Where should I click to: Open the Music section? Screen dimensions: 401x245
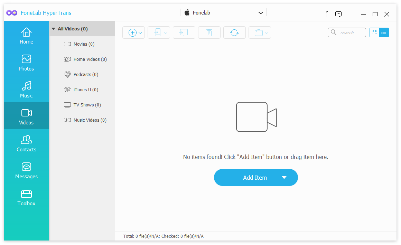click(26, 89)
